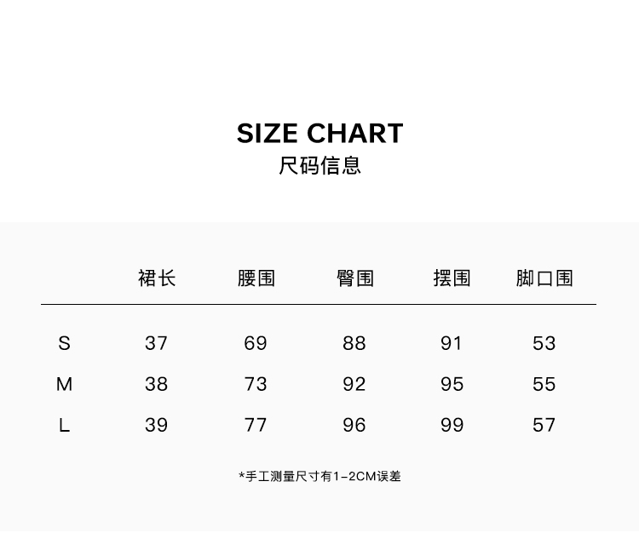
Task: Select the 裙长 column header
Action: coord(157,278)
